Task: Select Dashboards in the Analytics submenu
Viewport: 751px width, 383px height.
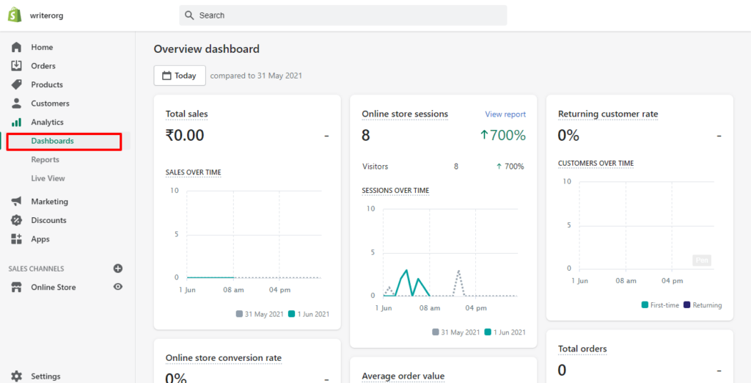Action: click(x=52, y=141)
